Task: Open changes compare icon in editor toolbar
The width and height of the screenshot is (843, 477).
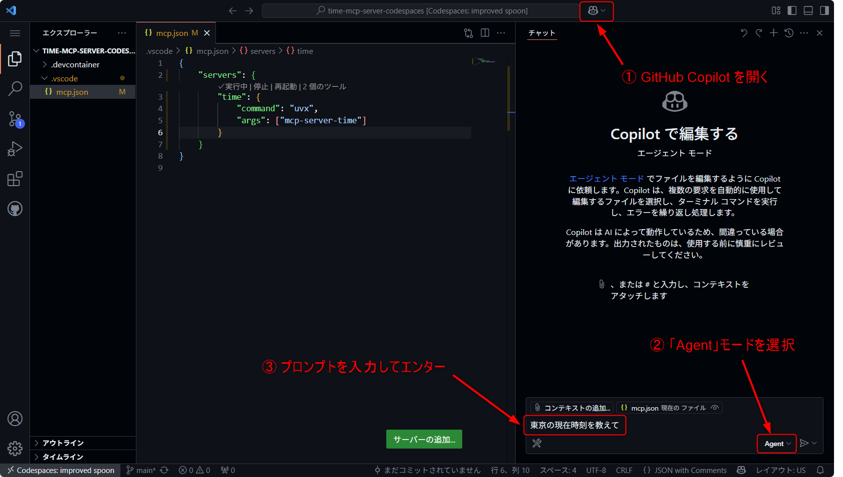Action: (468, 33)
